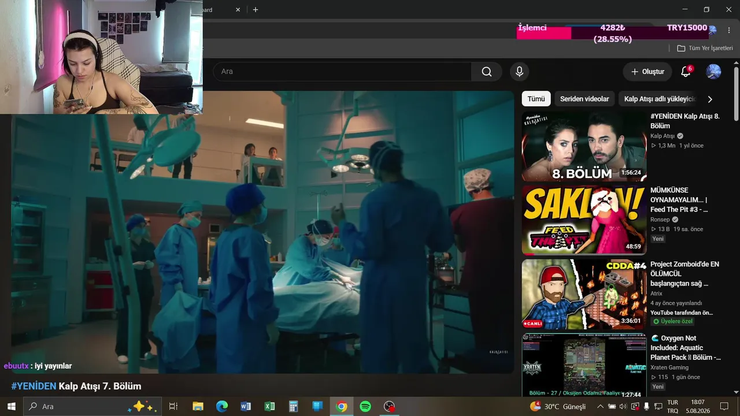Click the playing video to pause it
740x416 pixels.
coord(262,232)
